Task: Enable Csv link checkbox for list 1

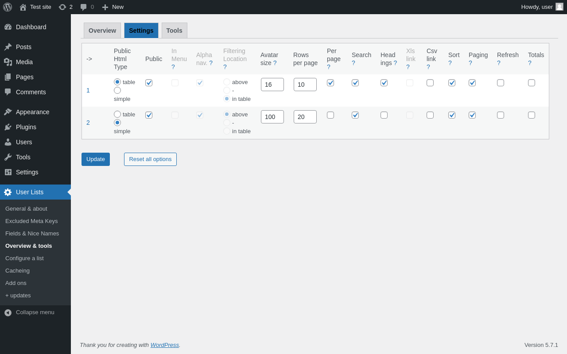Action: [430, 83]
